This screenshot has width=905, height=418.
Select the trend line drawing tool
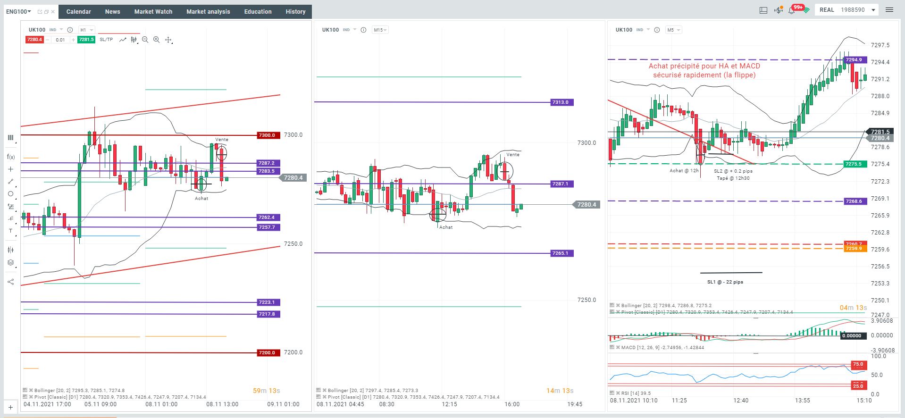10,182
